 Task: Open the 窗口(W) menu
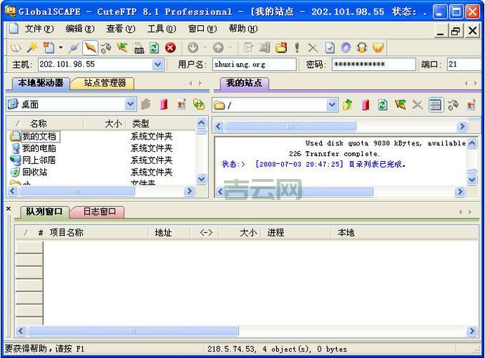pyautogui.click(x=202, y=29)
